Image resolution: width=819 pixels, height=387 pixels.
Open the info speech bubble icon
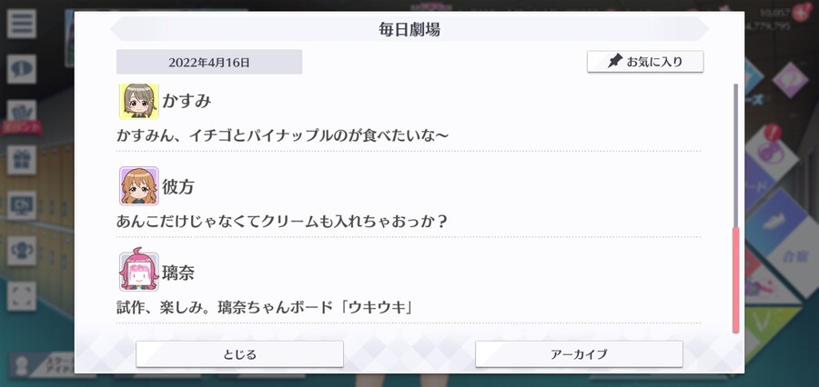(x=22, y=69)
